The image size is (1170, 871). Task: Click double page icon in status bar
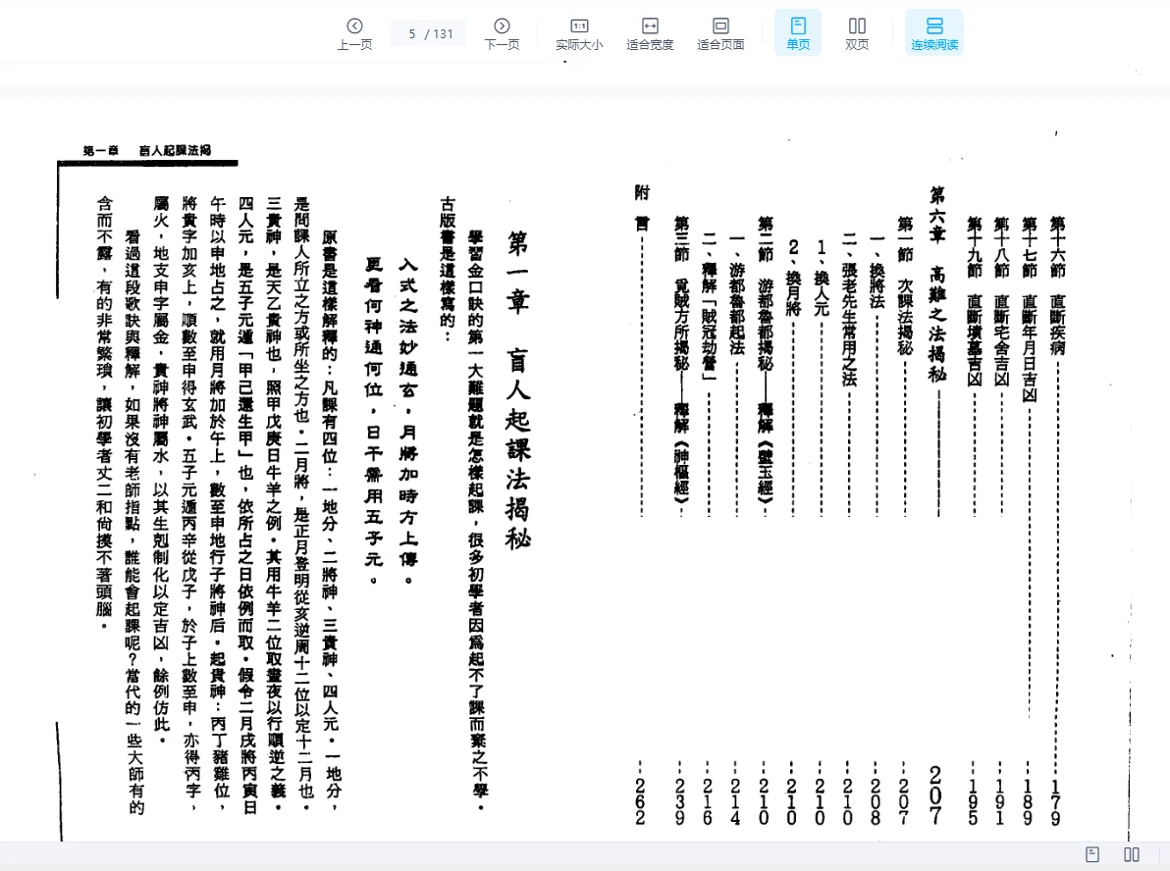pyautogui.click(x=1132, y=854)
